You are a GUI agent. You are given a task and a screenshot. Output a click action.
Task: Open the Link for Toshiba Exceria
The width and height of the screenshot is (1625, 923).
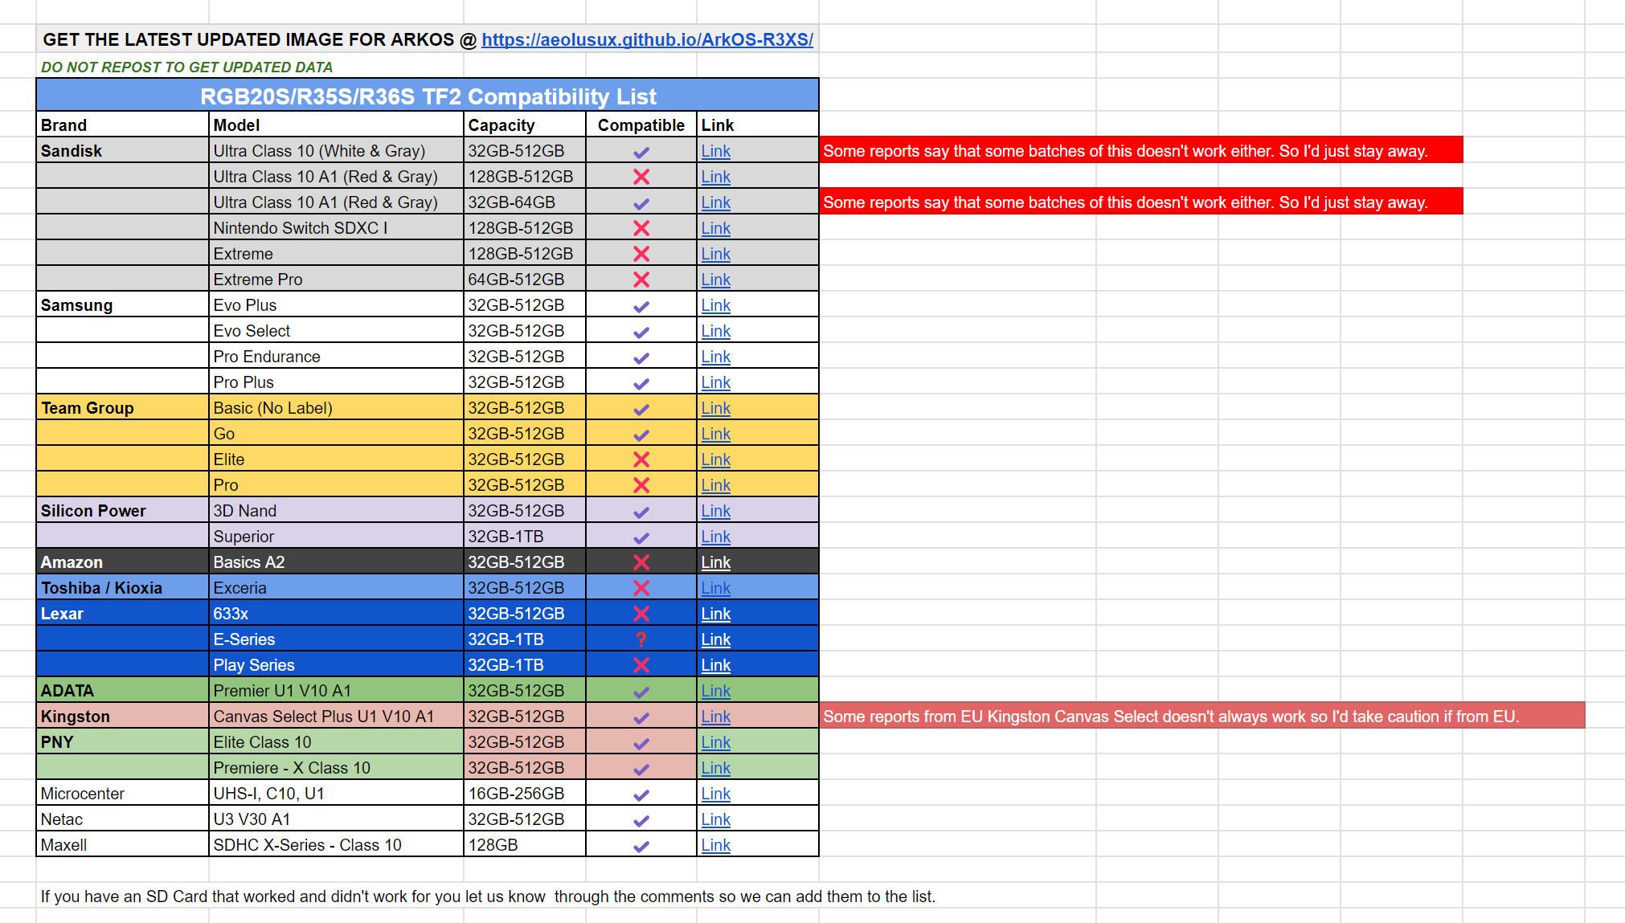(x=715, y=588)
